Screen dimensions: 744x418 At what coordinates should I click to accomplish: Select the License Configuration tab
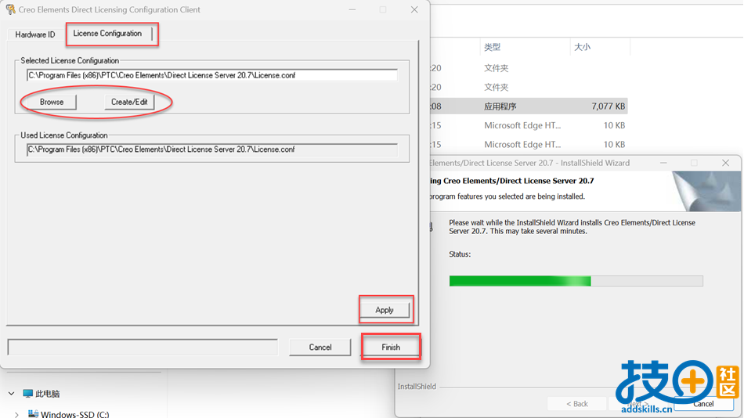[x=108, y=34]
